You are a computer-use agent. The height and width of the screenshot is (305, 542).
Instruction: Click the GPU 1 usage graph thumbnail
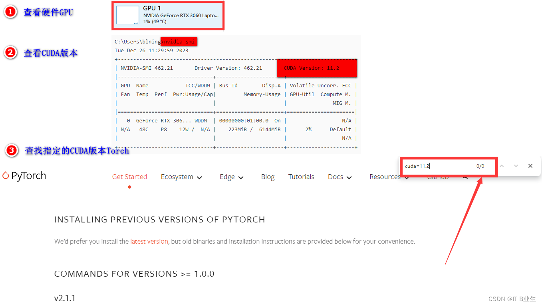128,16
